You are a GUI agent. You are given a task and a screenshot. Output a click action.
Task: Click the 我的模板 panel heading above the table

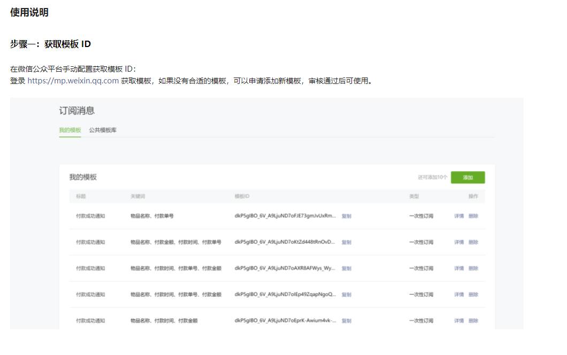click(83, 177)
